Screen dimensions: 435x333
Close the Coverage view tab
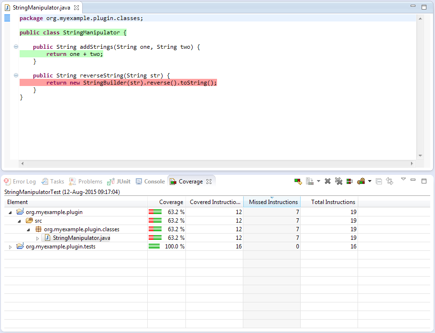(x=209, y=182)
